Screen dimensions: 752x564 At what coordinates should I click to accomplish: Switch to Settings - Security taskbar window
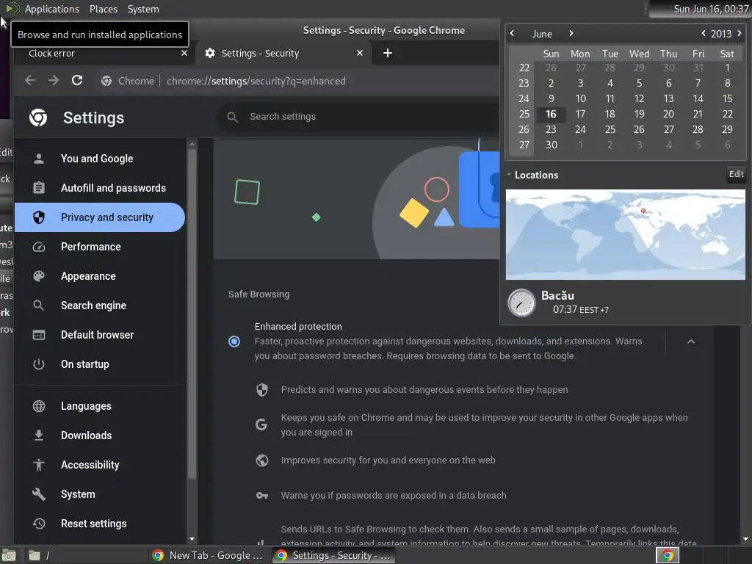[334, 555]
